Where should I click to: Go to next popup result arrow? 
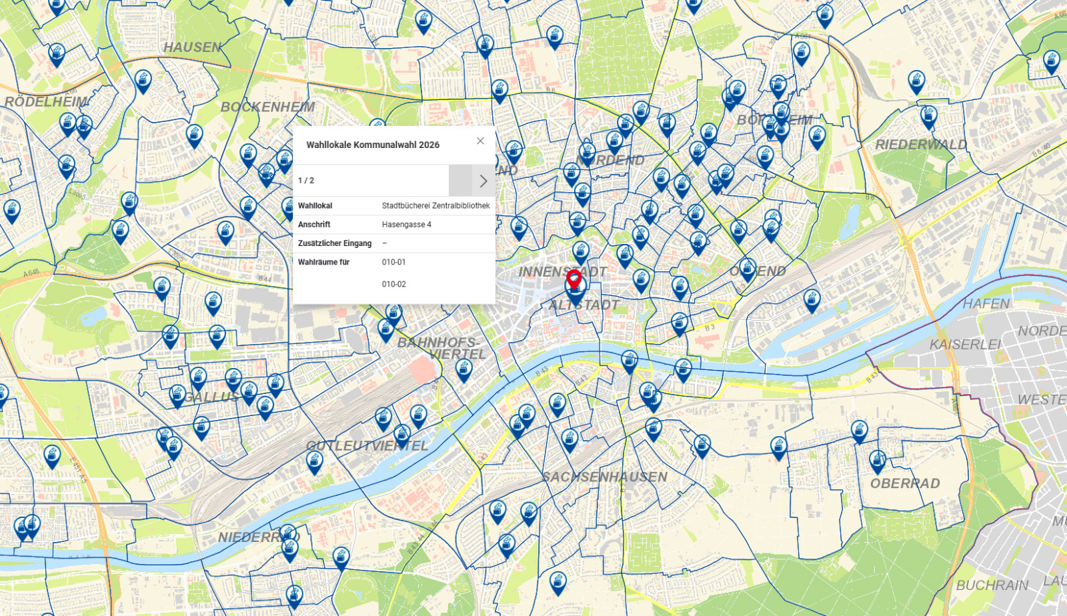pos(483,181)
